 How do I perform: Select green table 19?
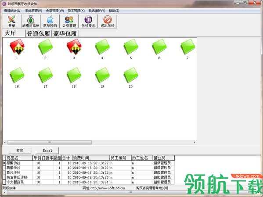(102, 75)
